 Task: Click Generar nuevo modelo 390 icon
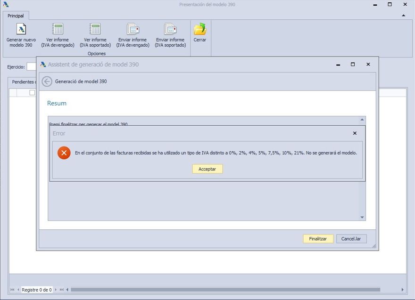[21, 29]
